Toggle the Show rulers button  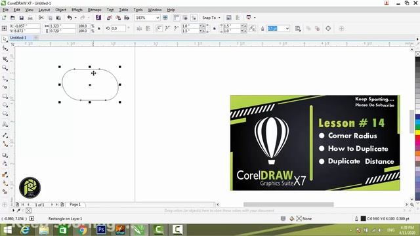(x=177, y=18)
